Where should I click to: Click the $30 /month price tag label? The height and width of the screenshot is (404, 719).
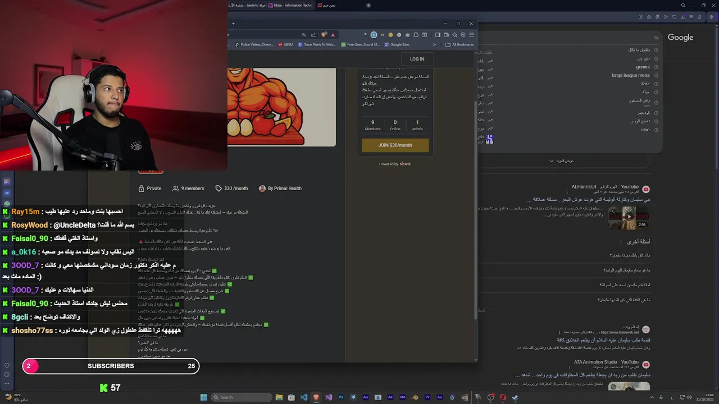(231, 189)
